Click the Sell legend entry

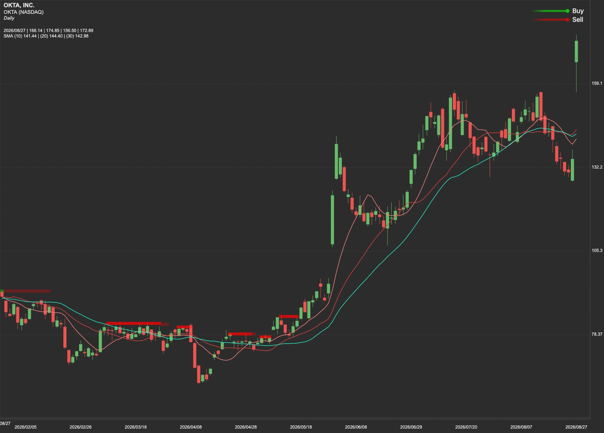pos(578,20)
